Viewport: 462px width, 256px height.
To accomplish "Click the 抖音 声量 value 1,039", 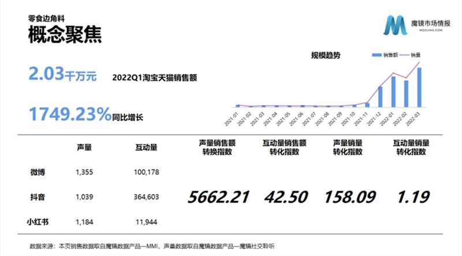I will 84,197.
